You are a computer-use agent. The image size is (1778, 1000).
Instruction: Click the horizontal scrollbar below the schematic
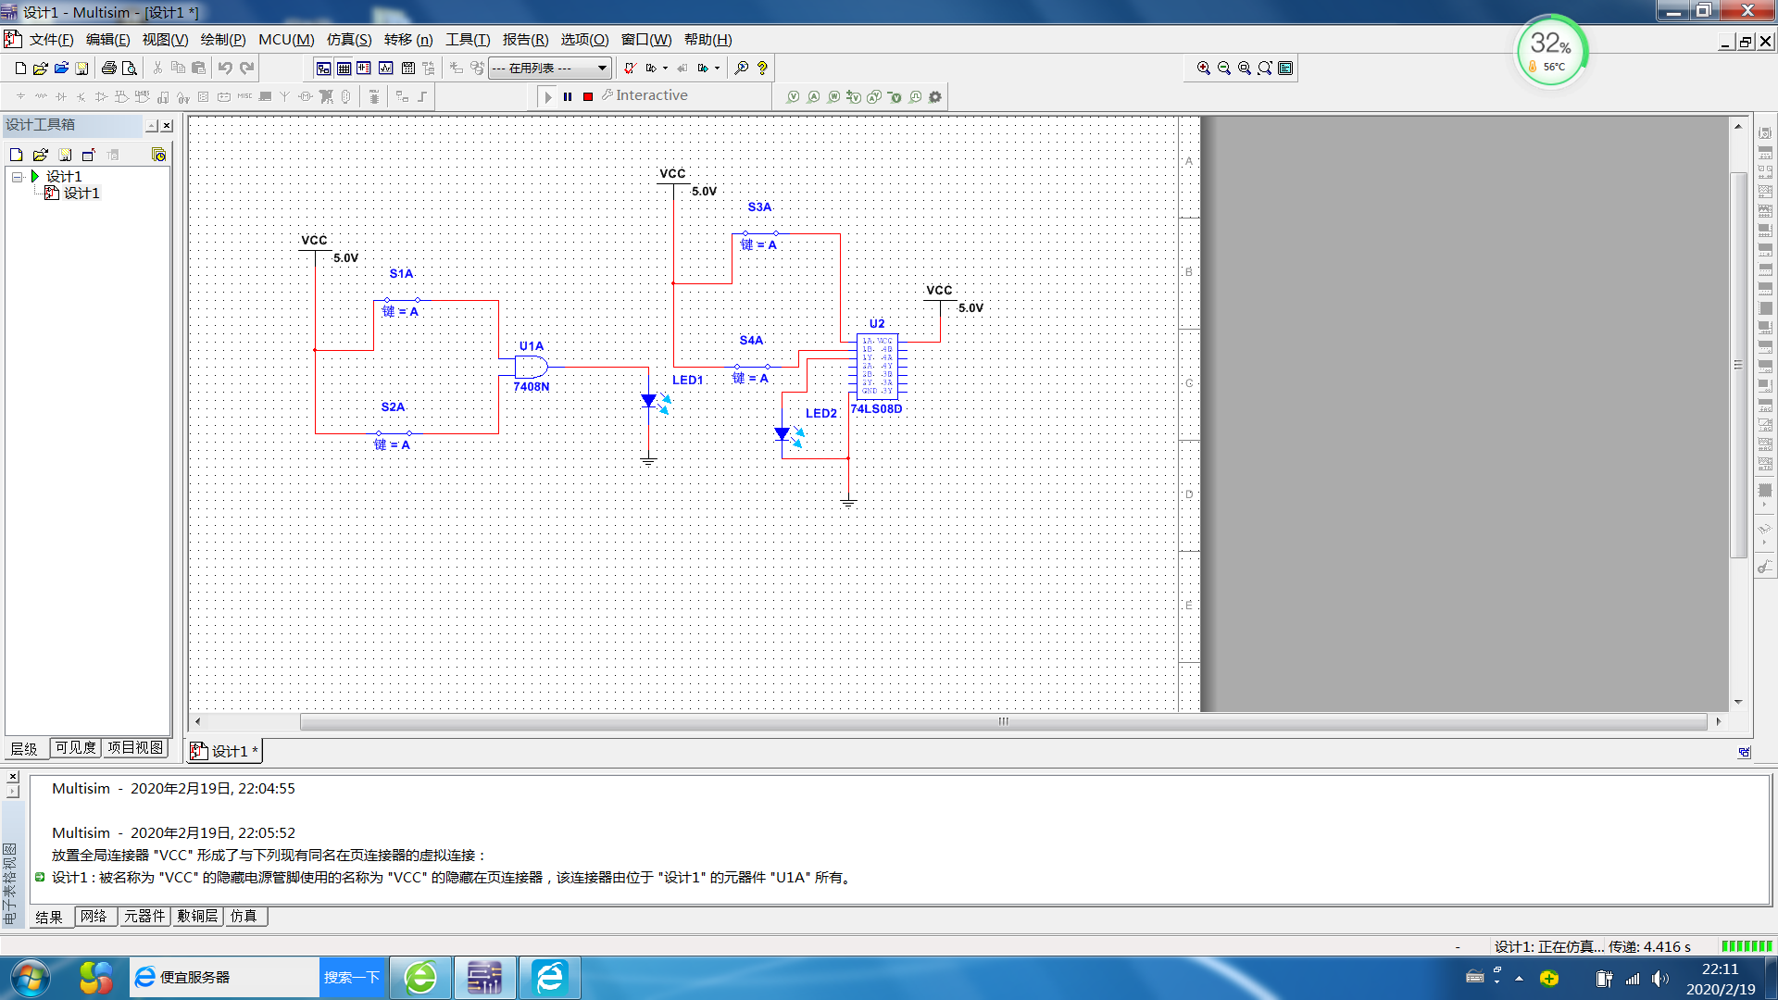(x=1003, y=721)
